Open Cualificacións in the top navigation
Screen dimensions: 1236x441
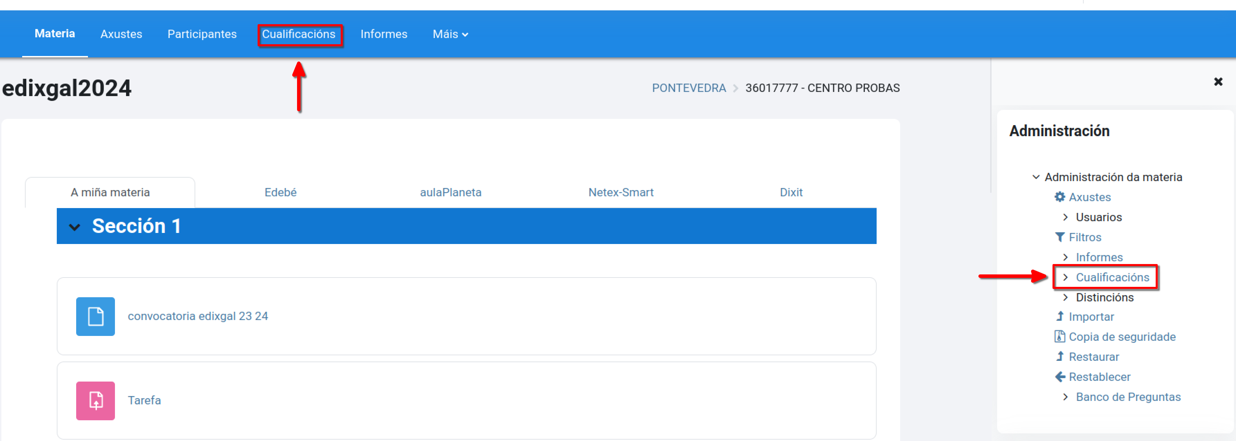coord(298,34)
